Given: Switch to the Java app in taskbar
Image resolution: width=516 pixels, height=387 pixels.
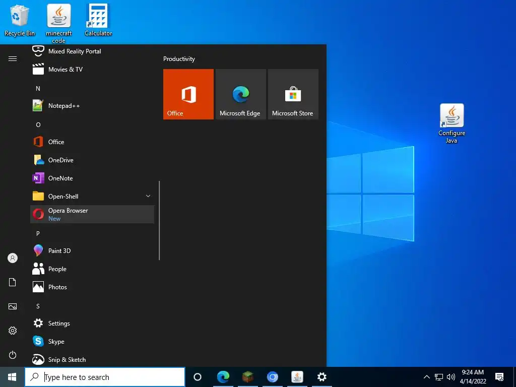Looking at the screenshot, I should tap(297, 377).
